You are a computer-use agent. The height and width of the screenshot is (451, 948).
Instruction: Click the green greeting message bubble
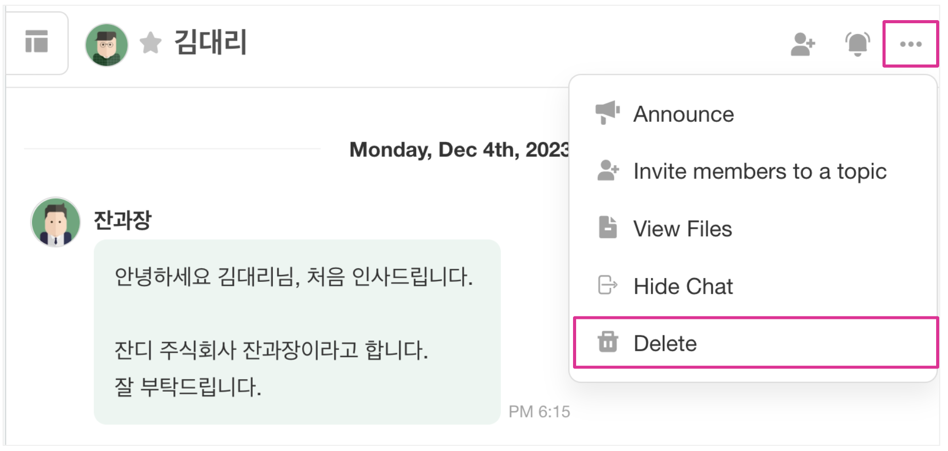click(297, 331)
